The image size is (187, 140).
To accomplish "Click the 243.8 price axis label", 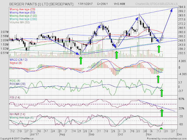I will (x=182, y=45).
